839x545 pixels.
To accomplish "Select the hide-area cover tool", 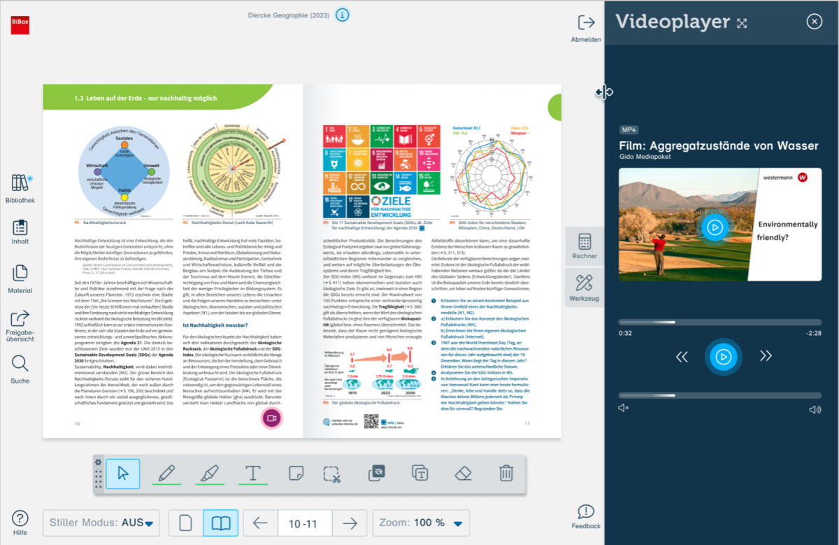I will point(378,474).
